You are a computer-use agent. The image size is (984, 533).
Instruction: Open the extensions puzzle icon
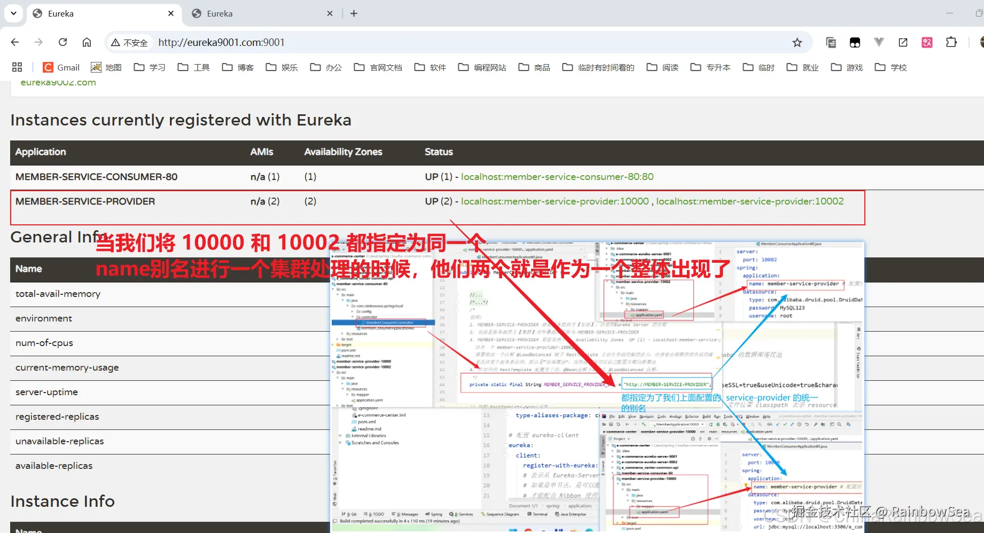coord(951,42)
